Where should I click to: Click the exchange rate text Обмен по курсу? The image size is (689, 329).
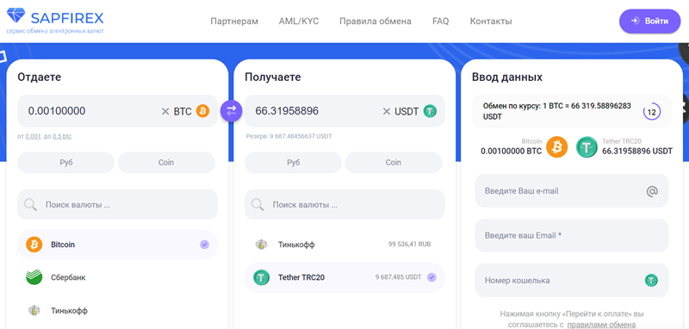(x=556, y=112)
